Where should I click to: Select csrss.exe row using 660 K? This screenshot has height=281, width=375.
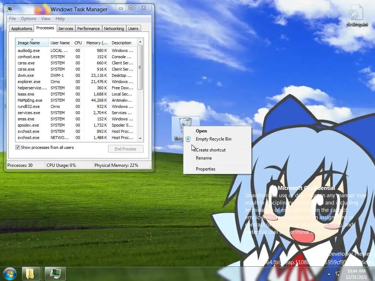coord(76,63)
